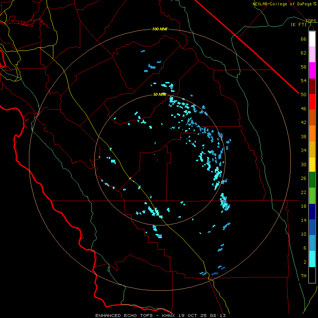Pick the magenta swatch in the tops legend
This screenshot has height=318, width=318.
(x=312, y=70)
